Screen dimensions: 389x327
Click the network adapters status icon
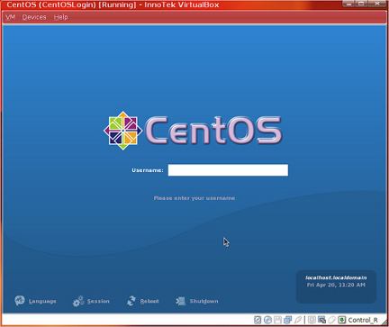click(288, 320)
